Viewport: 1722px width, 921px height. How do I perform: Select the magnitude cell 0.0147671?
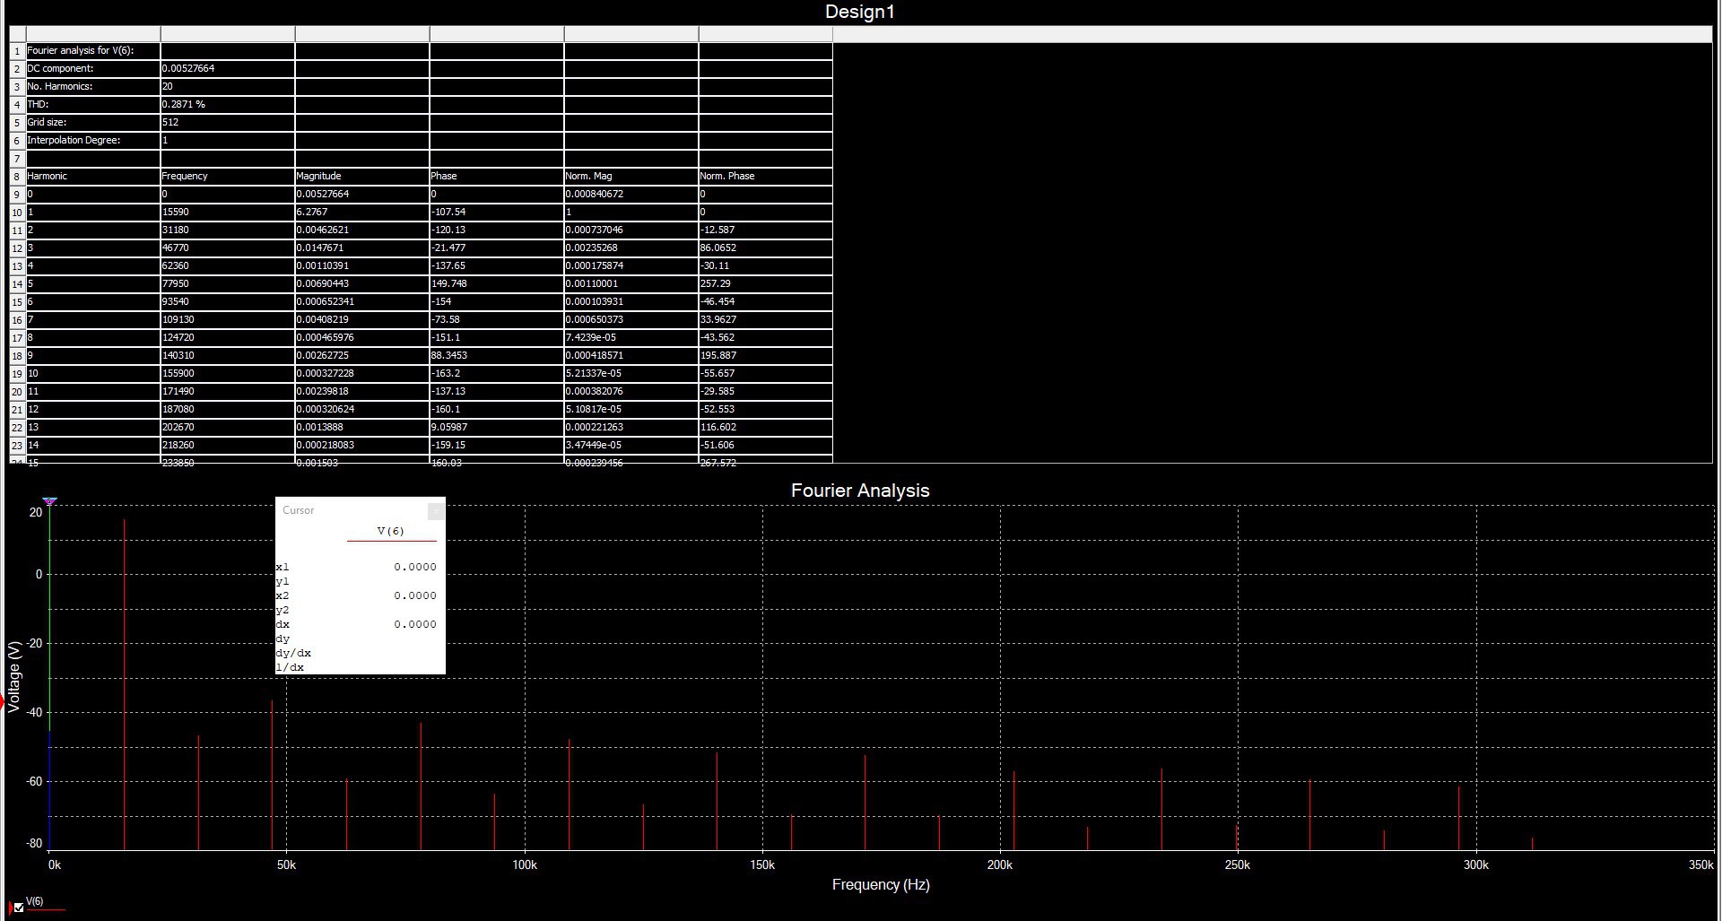(362, 248)
